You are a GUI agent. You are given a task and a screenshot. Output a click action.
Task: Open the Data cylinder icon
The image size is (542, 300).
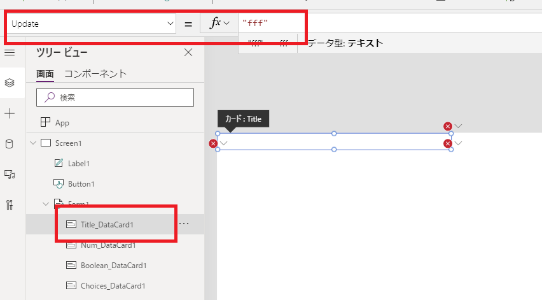(x=10, y=144)
